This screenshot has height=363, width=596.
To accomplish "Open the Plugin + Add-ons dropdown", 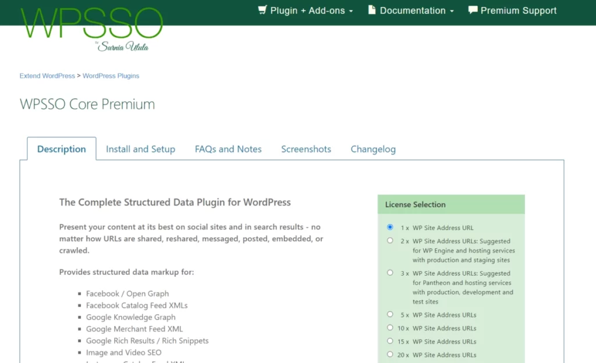I will tap(305, 10).
